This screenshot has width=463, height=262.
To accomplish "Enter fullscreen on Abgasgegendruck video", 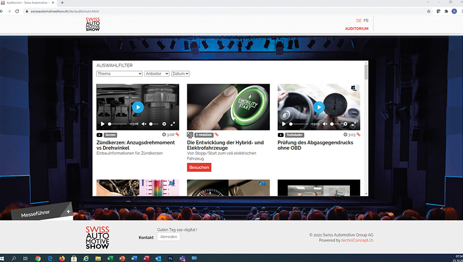I will 354,124.
